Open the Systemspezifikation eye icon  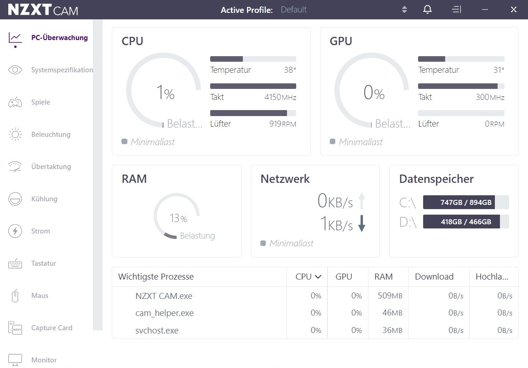pos(15,70)
